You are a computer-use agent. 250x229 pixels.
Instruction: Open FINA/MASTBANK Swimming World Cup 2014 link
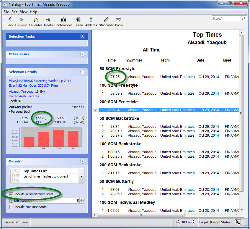pyautogui.click(x=40, y=81)
